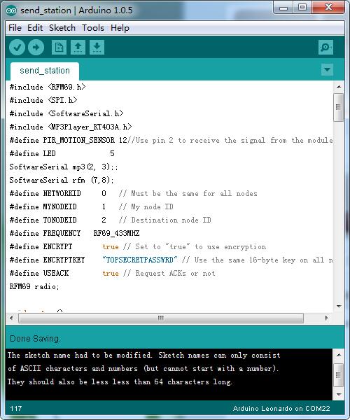Click the PIR_MOTION_SENSOR define line
Screen dimensions: 350x420
(x=171, y=140)
